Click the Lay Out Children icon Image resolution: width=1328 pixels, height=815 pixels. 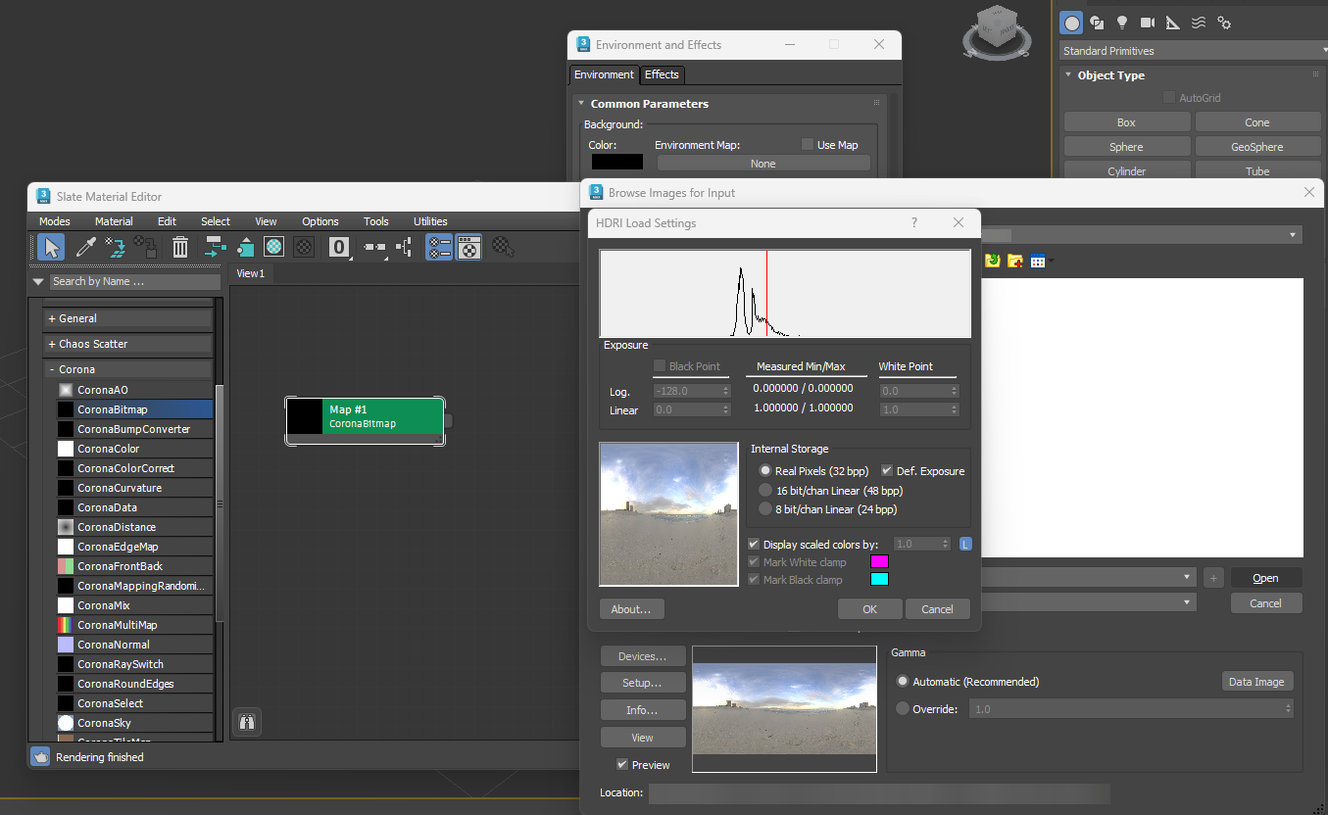[404, 247]
